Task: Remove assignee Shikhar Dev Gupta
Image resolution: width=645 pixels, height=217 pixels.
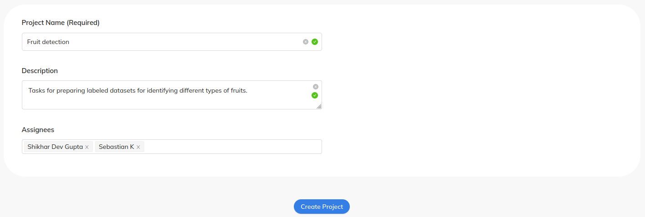Action: 87,147
